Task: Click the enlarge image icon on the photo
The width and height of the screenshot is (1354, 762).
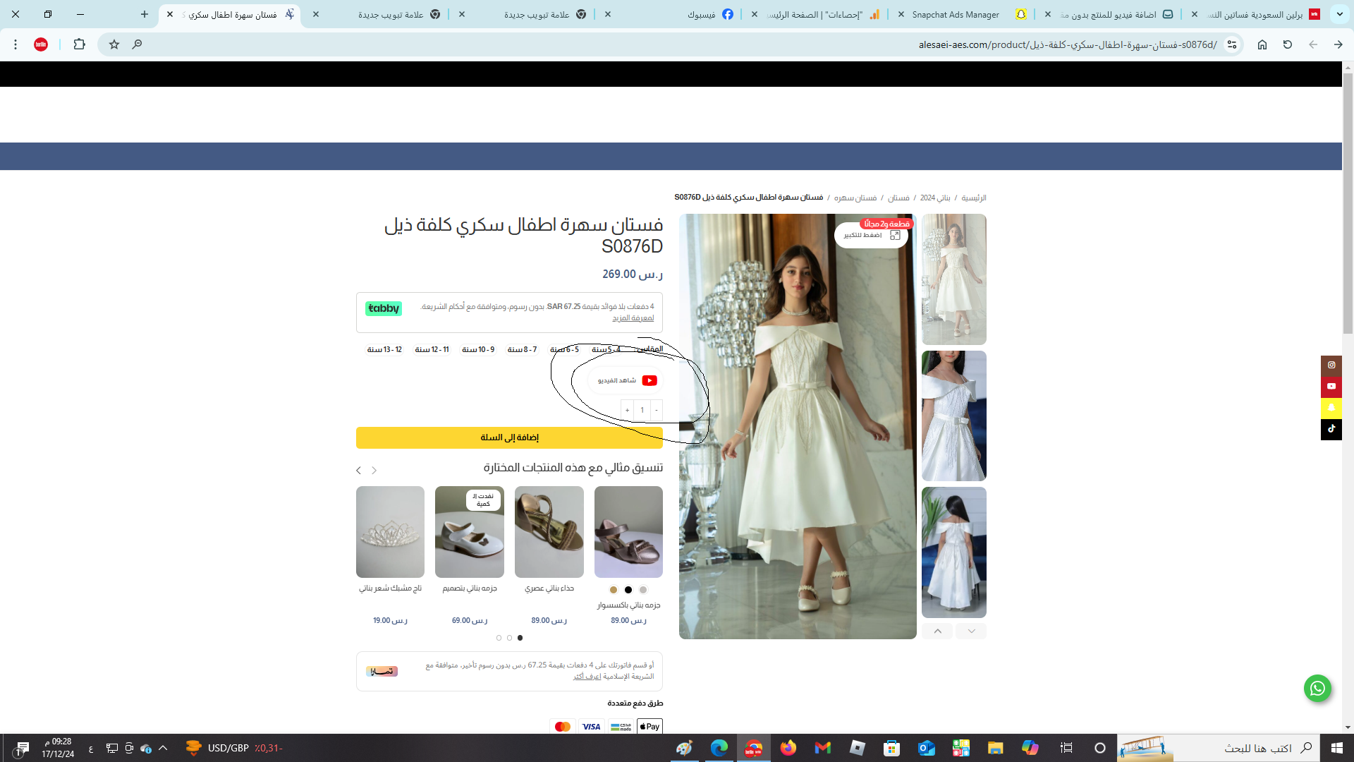Action: click(895, 235)
